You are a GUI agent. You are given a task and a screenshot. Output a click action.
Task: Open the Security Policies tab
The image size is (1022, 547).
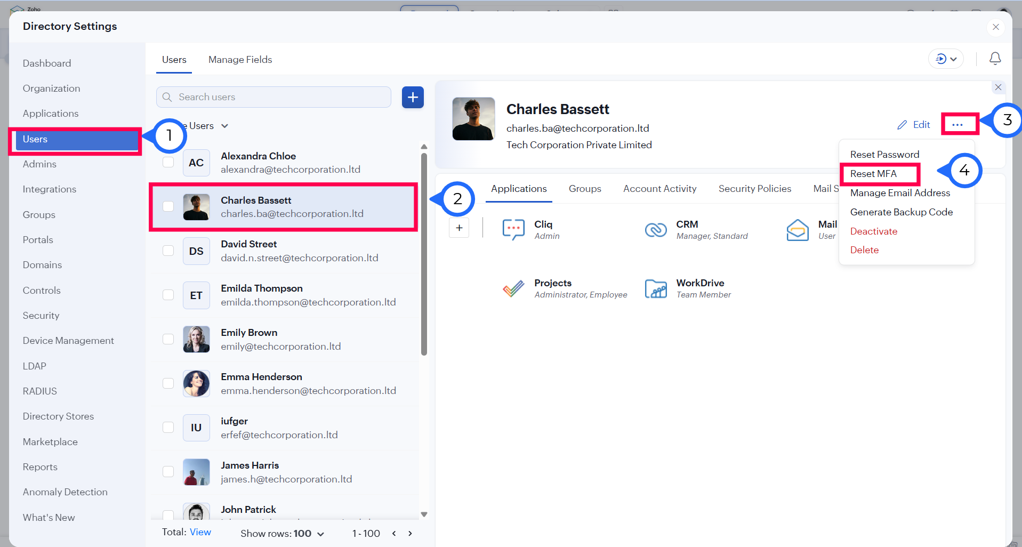coord(755,189)
